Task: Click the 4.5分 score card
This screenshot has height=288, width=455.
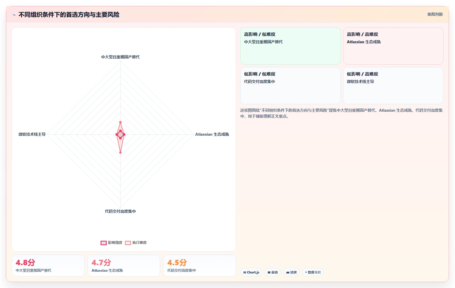Action: [x=200, y=265]
